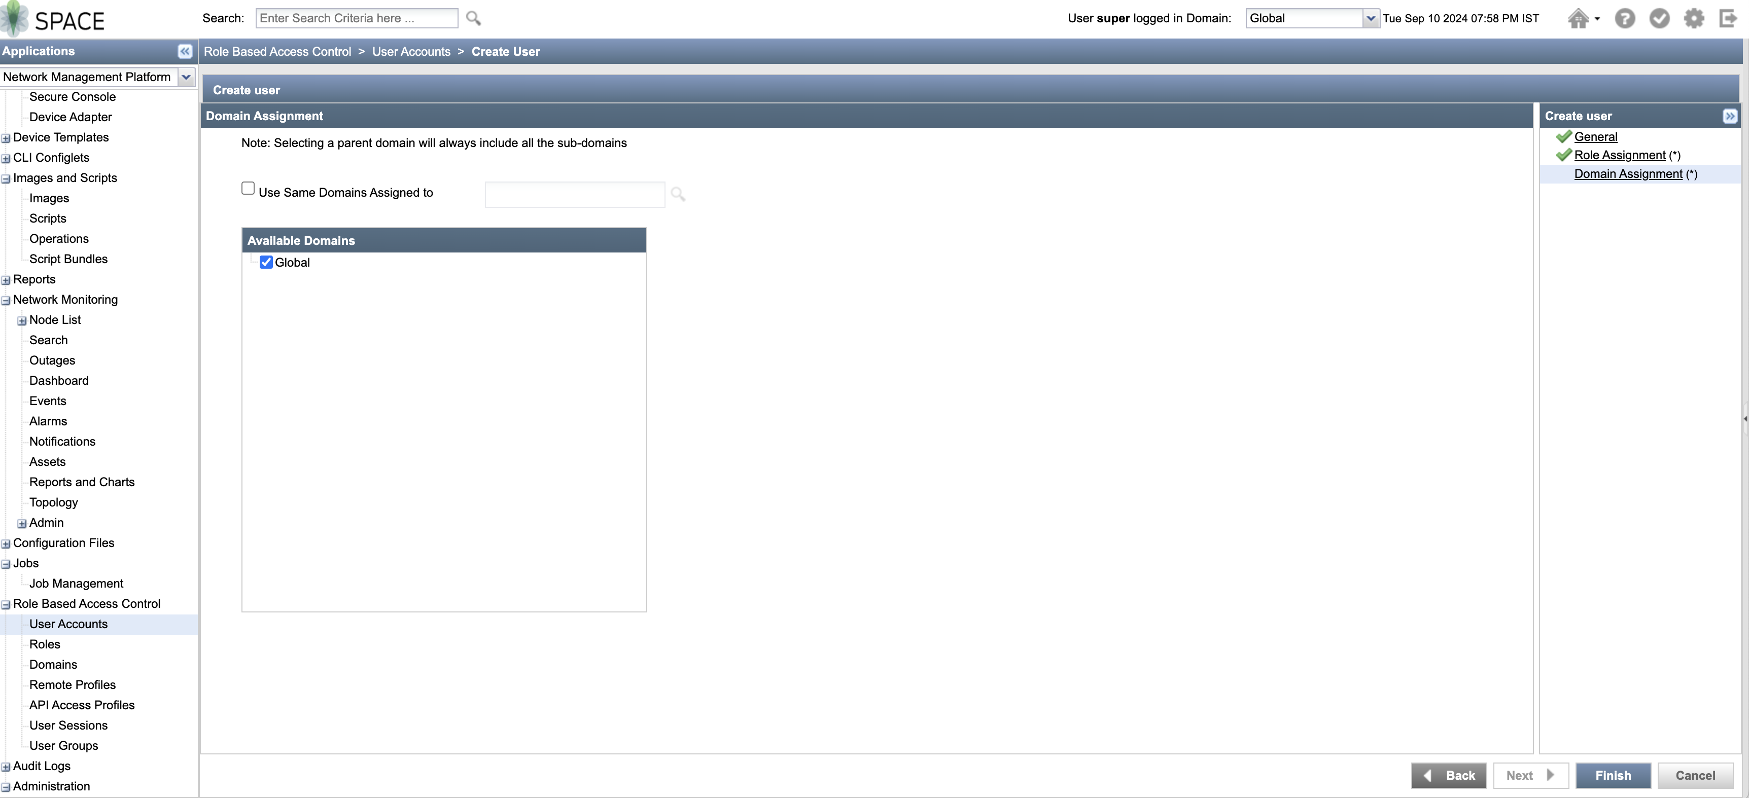Focus the global search input field

(357, 18)
